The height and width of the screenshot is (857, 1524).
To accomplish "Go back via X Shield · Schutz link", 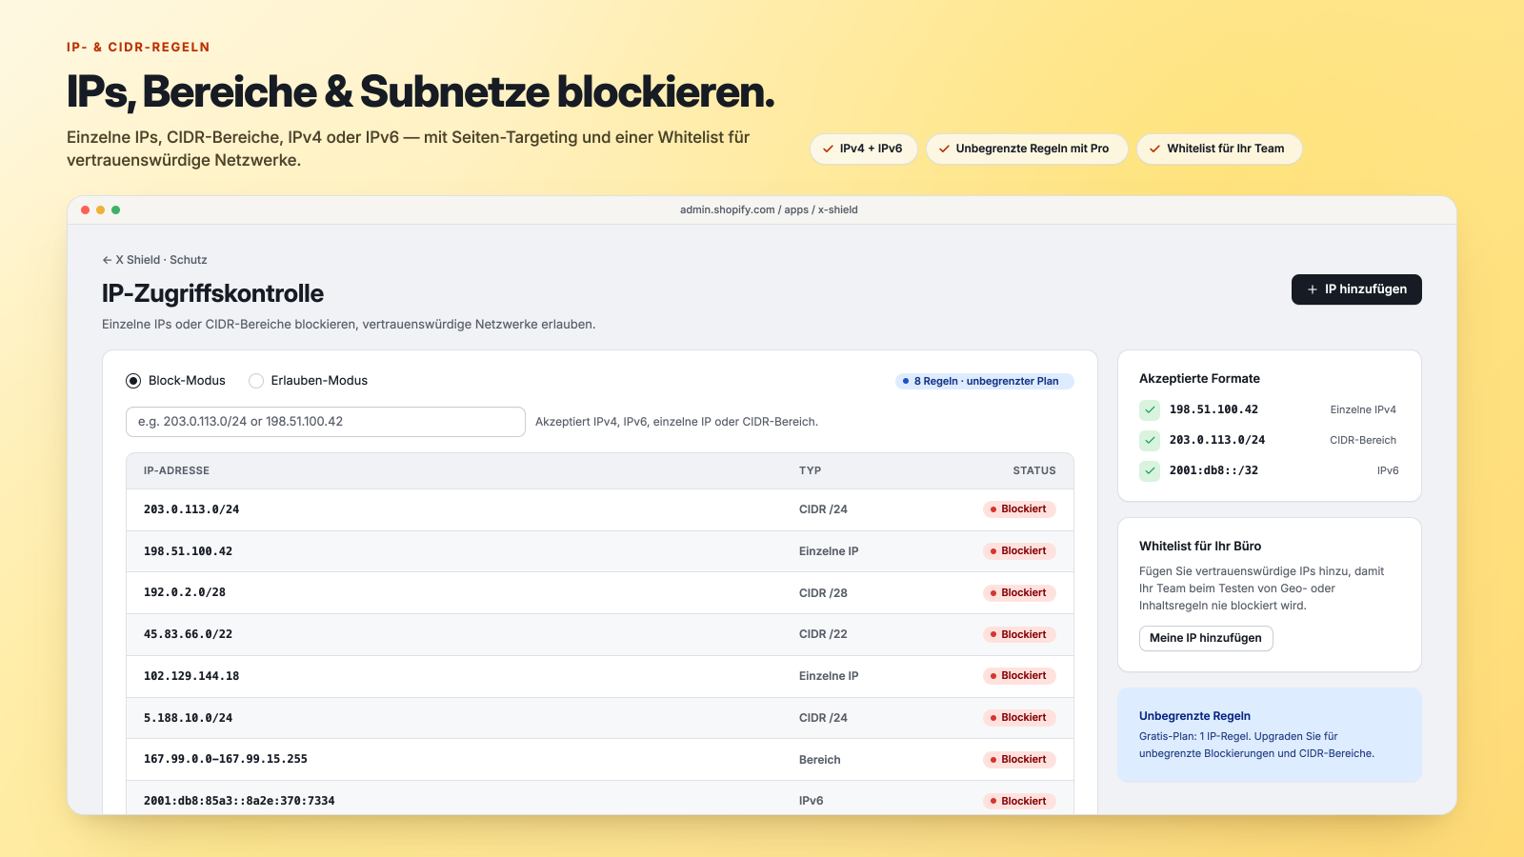I will point(154,260).
